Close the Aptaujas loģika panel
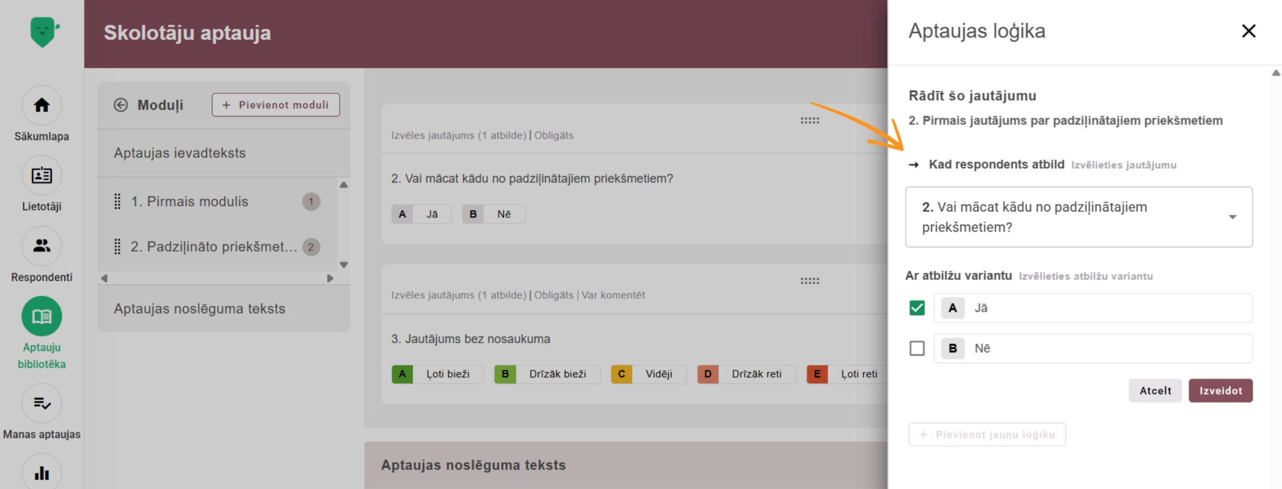1282x489 pixels. 1248,31
